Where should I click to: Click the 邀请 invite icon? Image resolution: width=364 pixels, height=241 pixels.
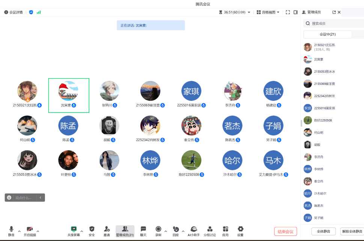[x=107, y=229]
